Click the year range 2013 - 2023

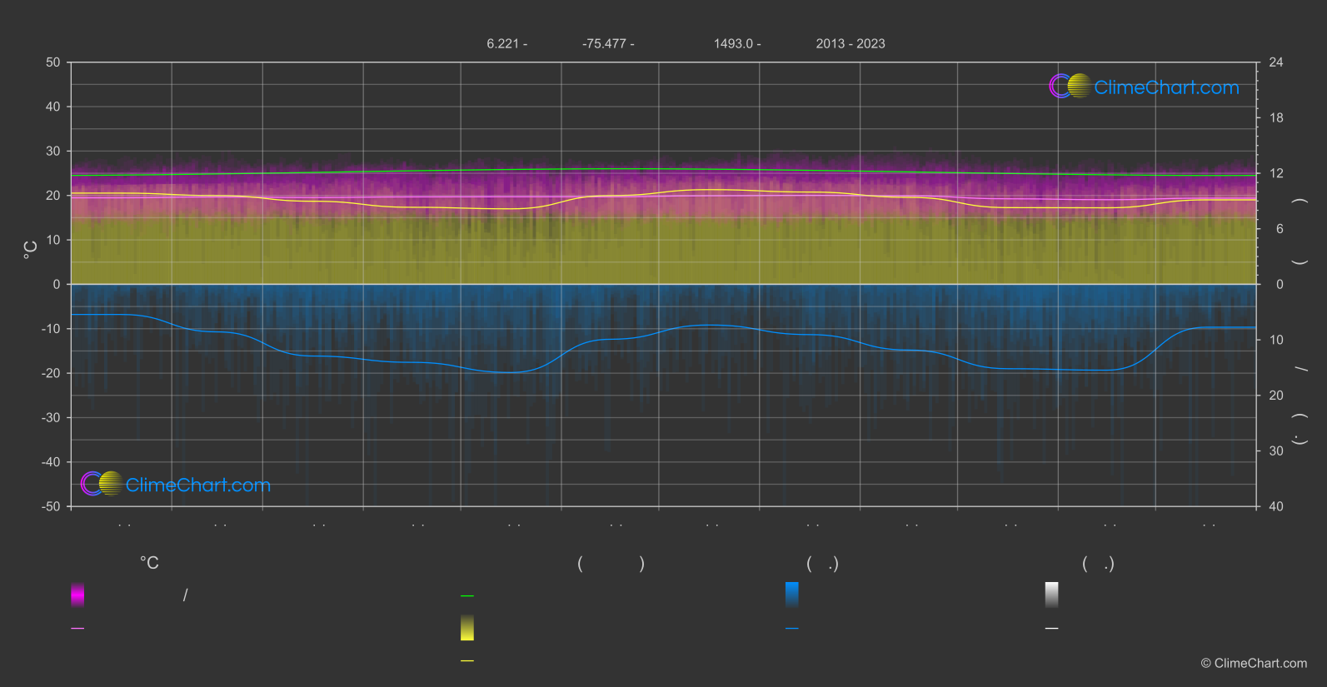tap(851, 43)
